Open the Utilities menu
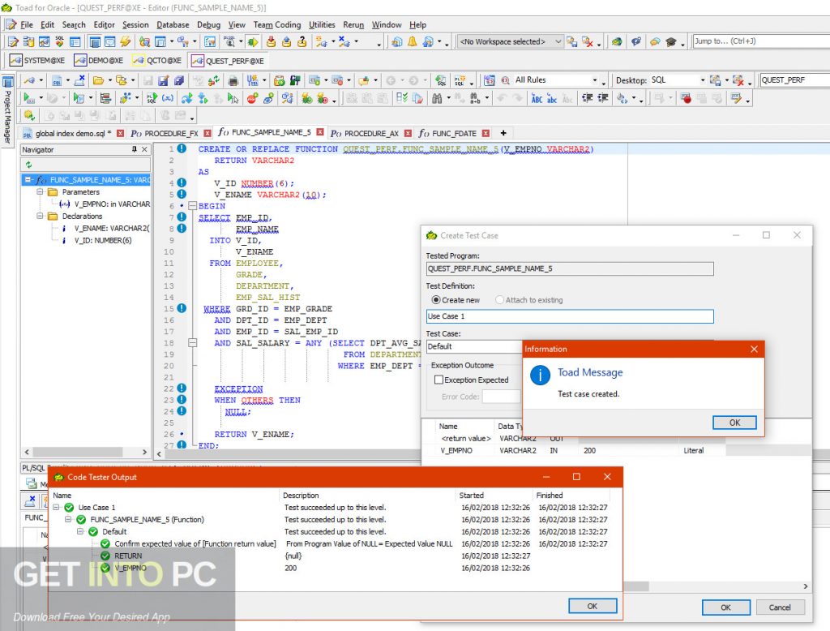Screen dimensions: 830x631 click(322, 25)
